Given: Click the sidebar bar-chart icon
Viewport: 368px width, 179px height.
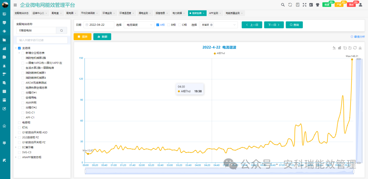Looking at the screenshot, I should 4,49.
